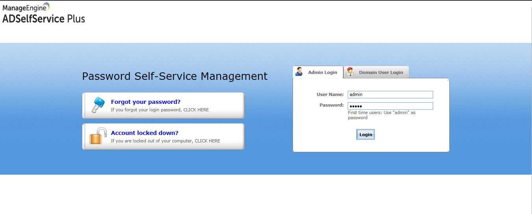Screen dimensions: 532x214
Task: Click the orange padlock icon
Action: 98,136
